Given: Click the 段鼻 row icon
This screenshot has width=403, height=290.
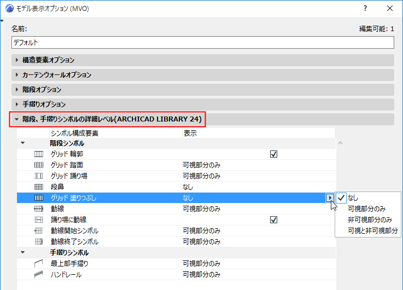Looking at the screenshot, I should pos(39,187).
